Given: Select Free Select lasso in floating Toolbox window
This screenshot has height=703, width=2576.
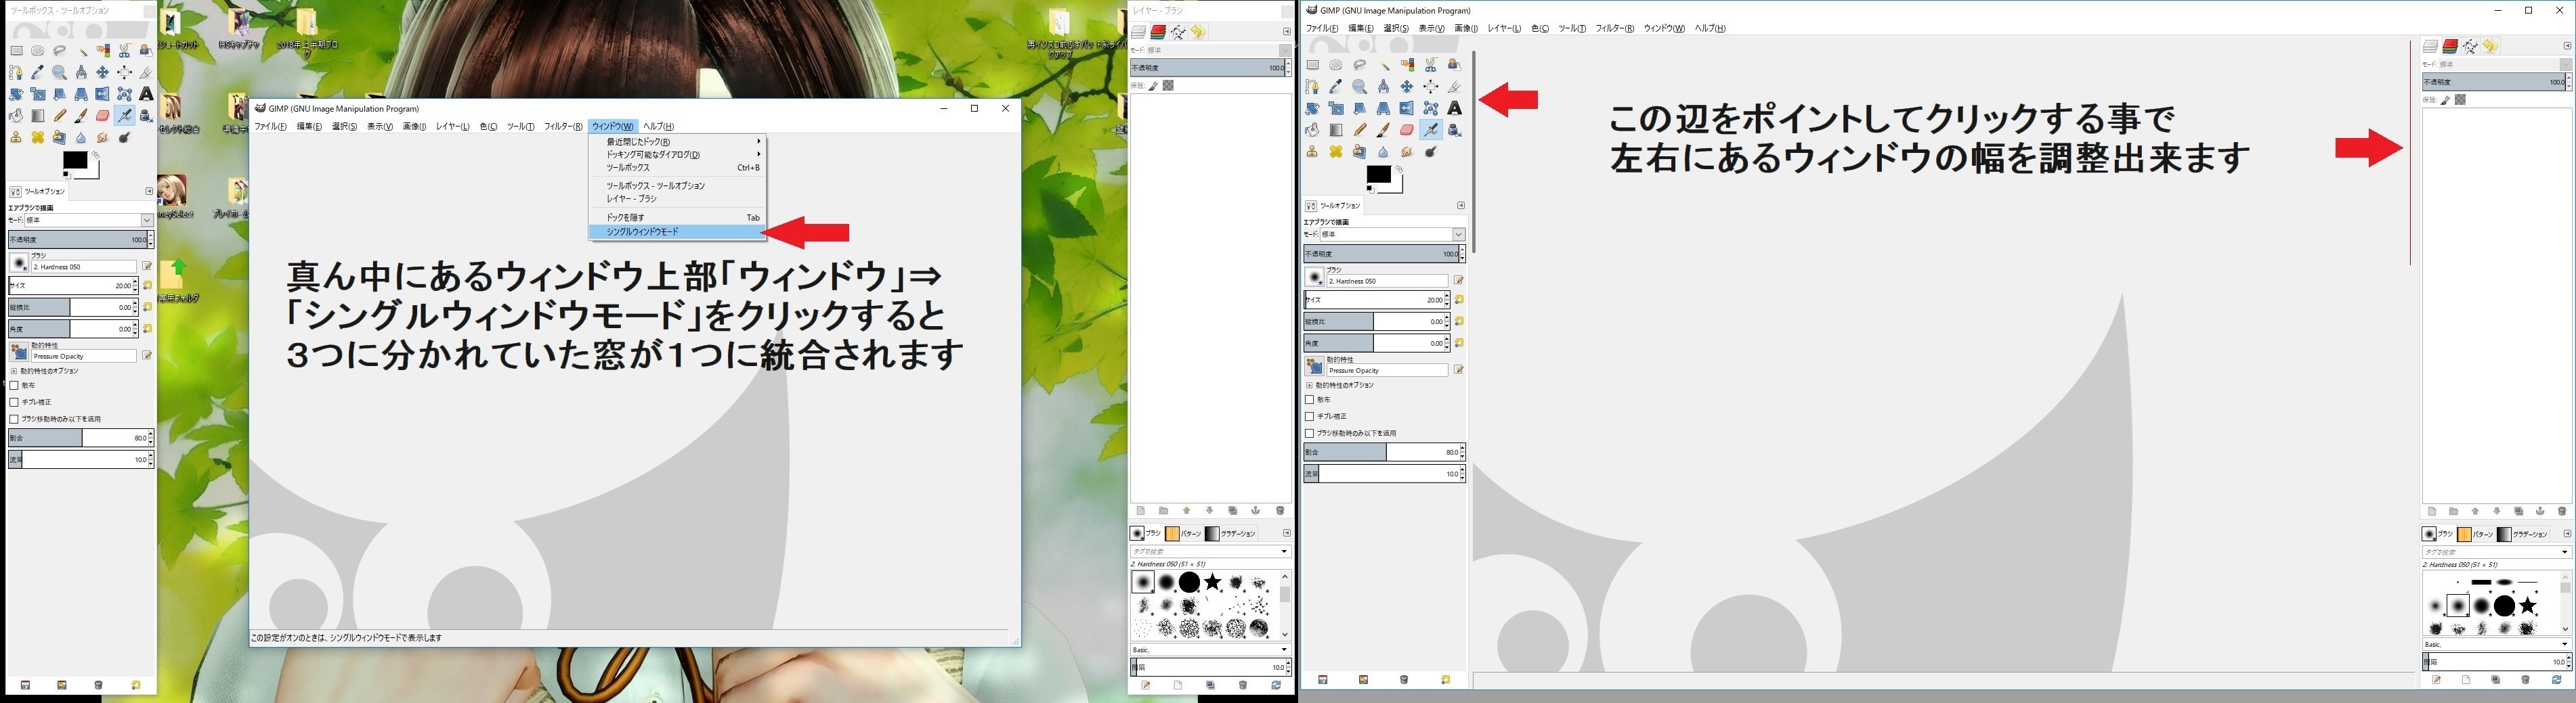Looking at the screenshot, I should pos(60,50).
